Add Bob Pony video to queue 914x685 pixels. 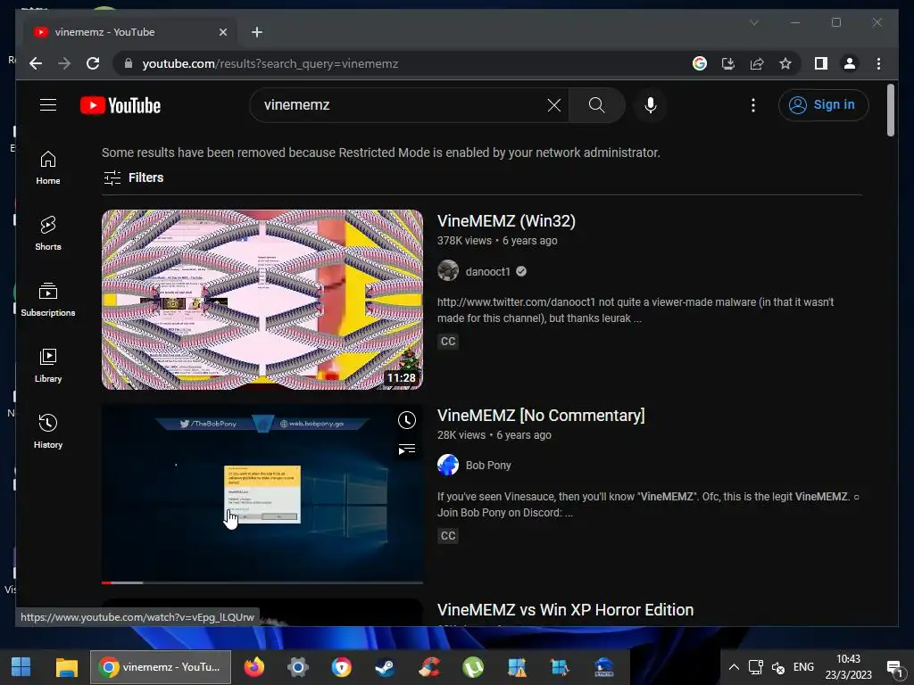[407, 450]
